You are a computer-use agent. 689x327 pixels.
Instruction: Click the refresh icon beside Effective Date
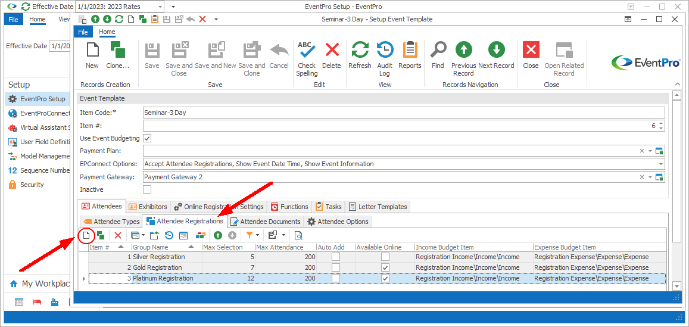pos(26,7)
